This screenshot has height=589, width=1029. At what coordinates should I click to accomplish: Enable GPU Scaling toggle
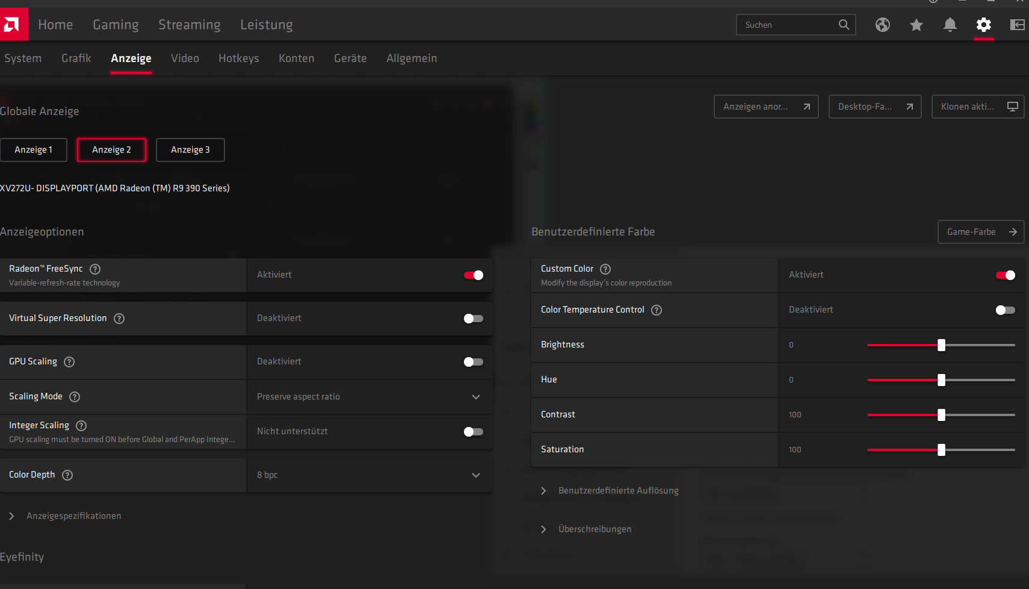(474, 362)
